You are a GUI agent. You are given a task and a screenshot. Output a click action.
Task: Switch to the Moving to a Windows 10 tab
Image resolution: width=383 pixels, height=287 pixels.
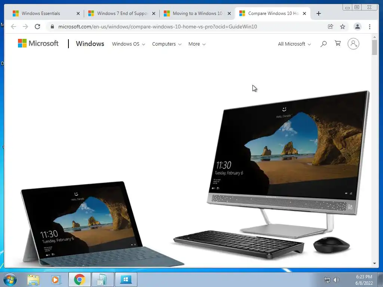(x=197, y=13)
